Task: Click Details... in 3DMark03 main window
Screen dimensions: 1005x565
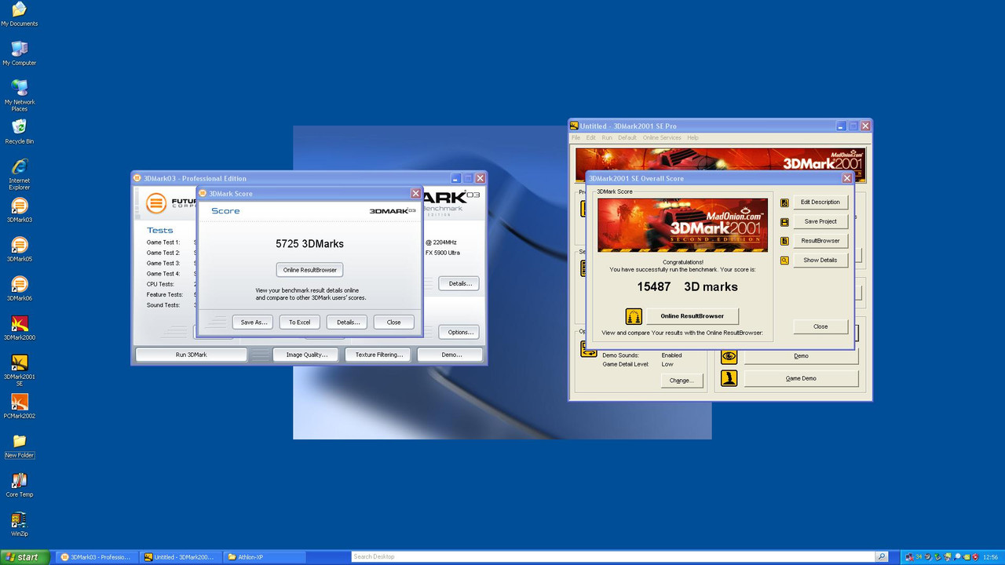Action: coord(459,283)
